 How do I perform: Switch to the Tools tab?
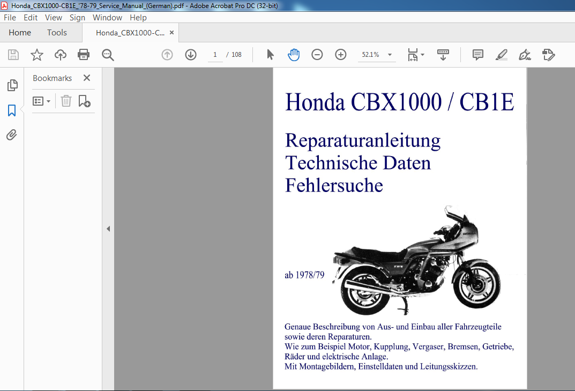pyautogui.click(x=57, y=33)
